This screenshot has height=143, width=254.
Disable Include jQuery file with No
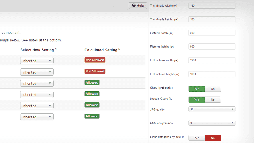pos(213,100)
